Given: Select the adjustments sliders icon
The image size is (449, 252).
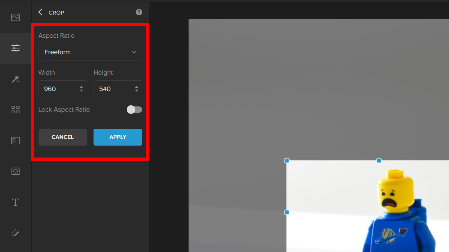Looking at the screenshot, I should tap(15, 48).
